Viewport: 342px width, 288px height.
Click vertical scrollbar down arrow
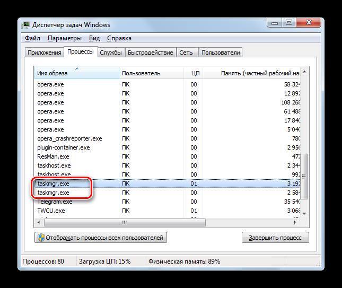pos(304,213)
